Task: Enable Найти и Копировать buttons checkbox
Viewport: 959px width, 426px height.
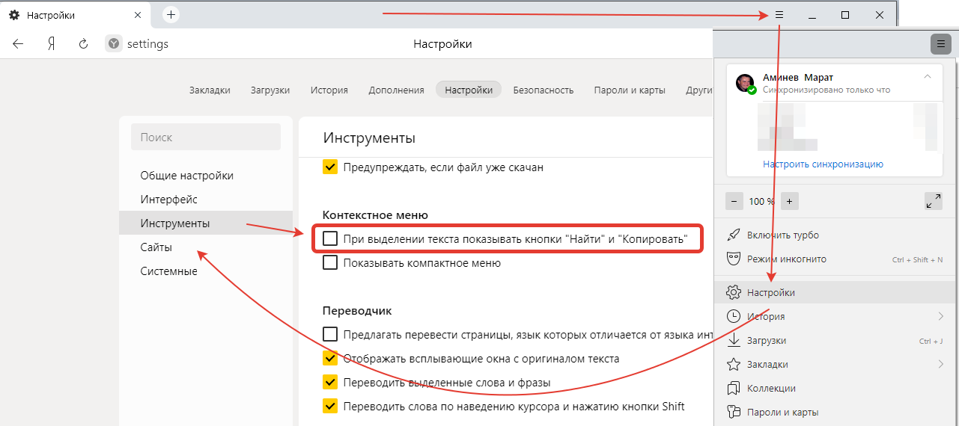Action: [x=330, y=239]
